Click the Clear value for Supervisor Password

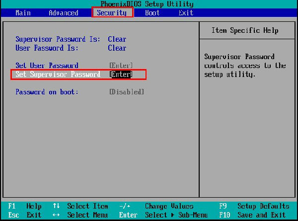117,39
